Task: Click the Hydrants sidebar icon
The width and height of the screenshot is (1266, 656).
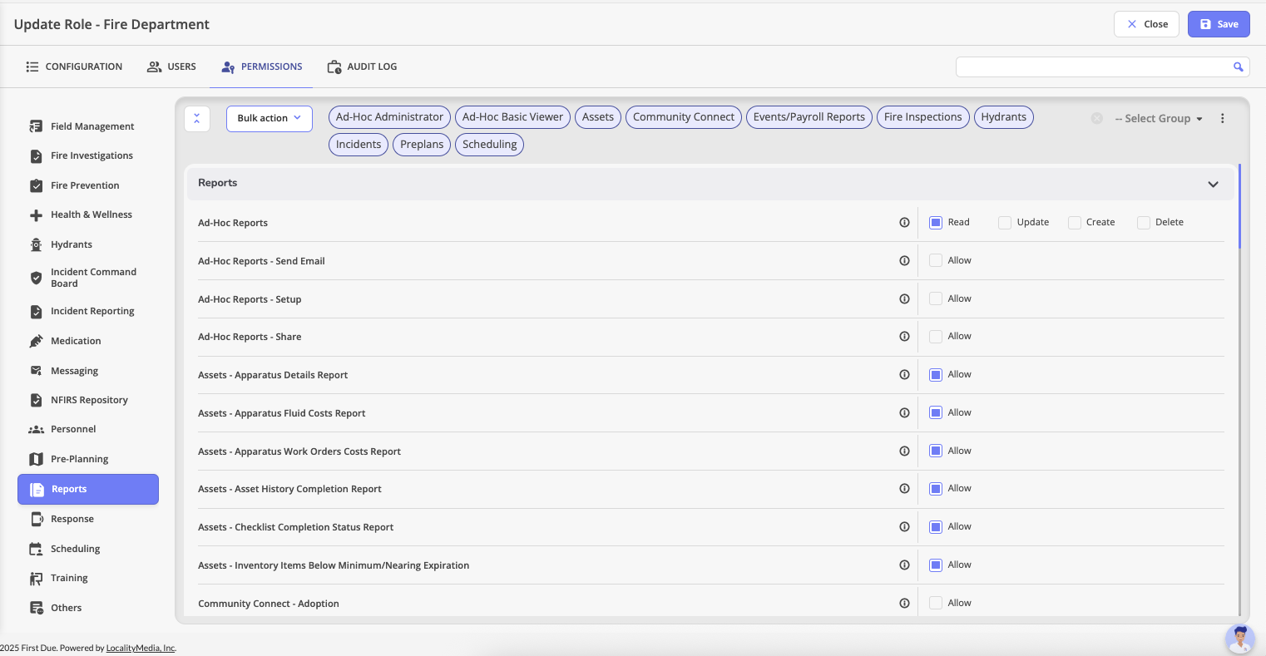Action: pos(36,244)
